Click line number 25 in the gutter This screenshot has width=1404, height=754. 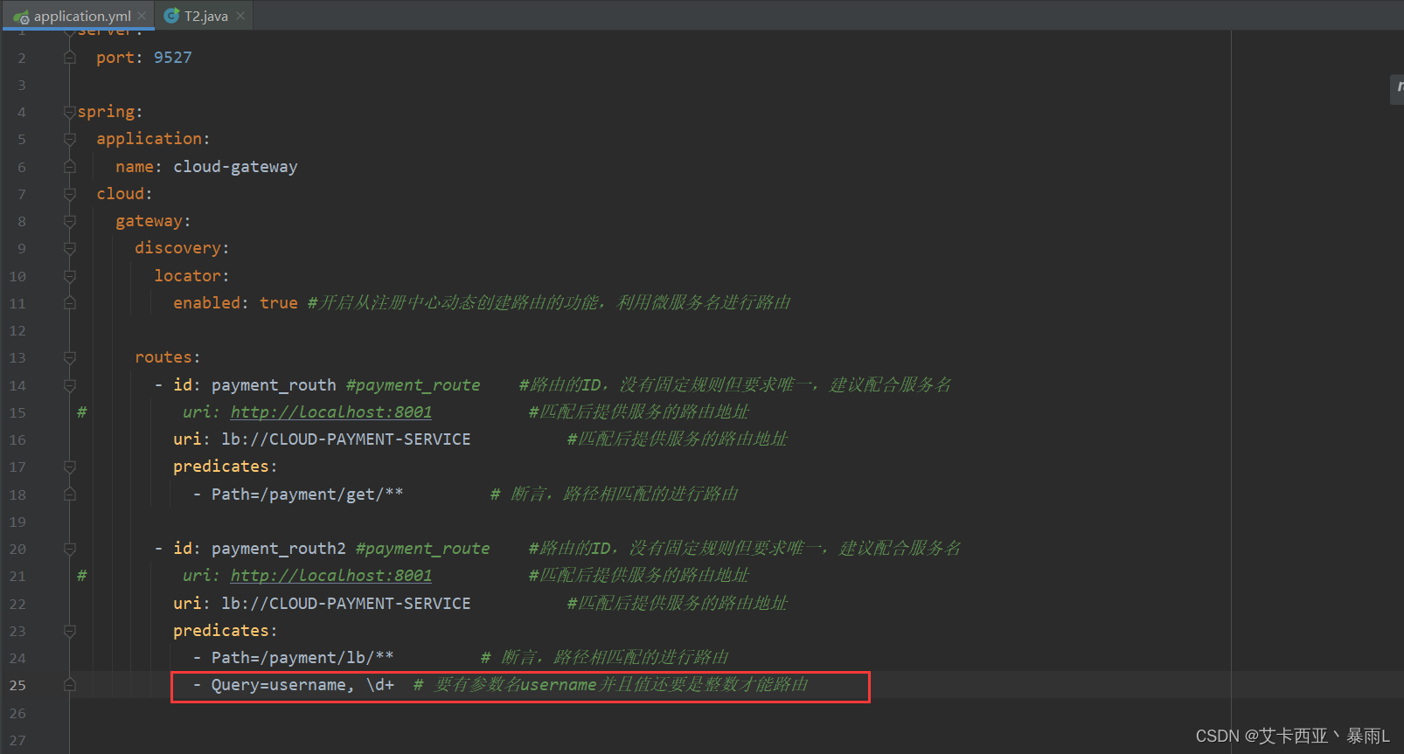pos(17,685)
